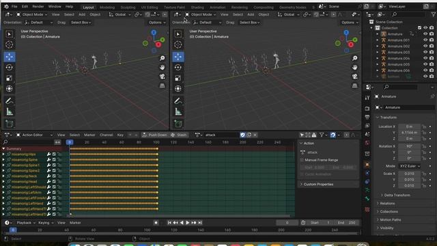Hide Armature.003 with its eye icon
Image resolution: width=437 pixels, height=246 pixels.
(x=425, y=52)
